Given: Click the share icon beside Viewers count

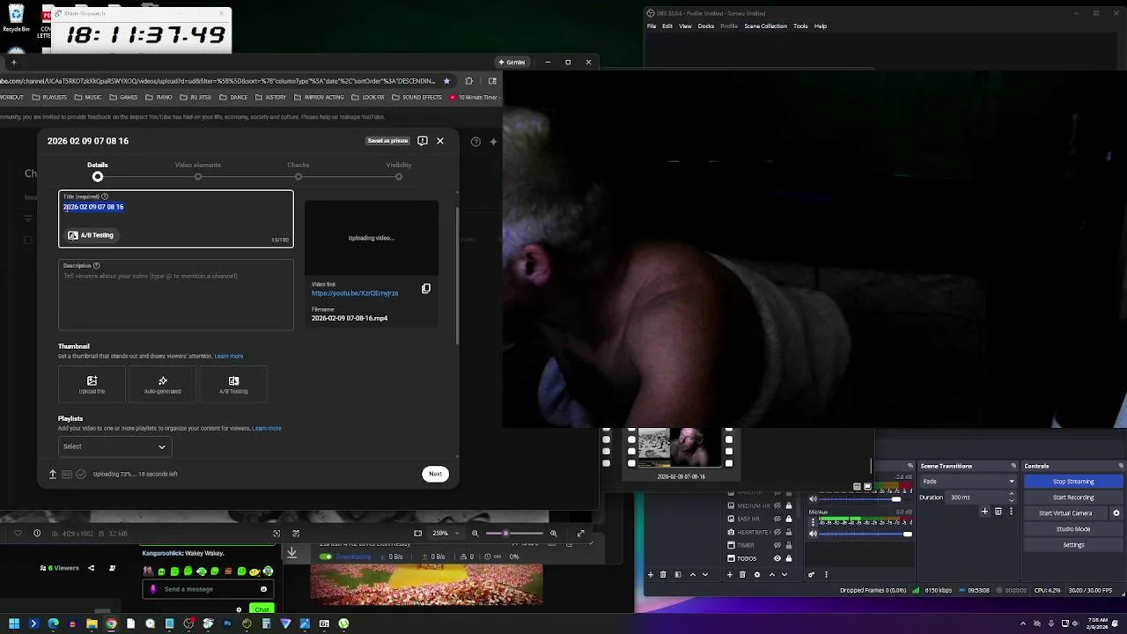Looking at the screenshot, I should click(91, 568).
